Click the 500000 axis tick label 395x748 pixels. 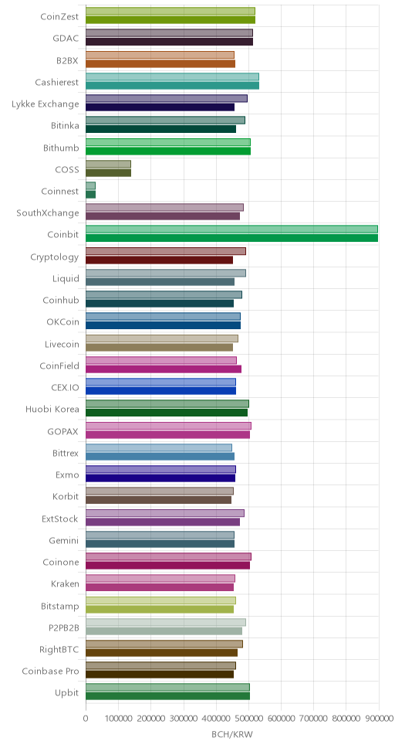coord(248,718)
